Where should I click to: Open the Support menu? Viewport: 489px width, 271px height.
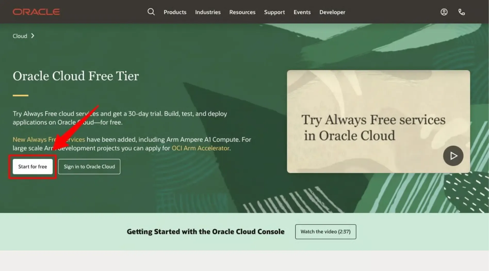[274, 12]
